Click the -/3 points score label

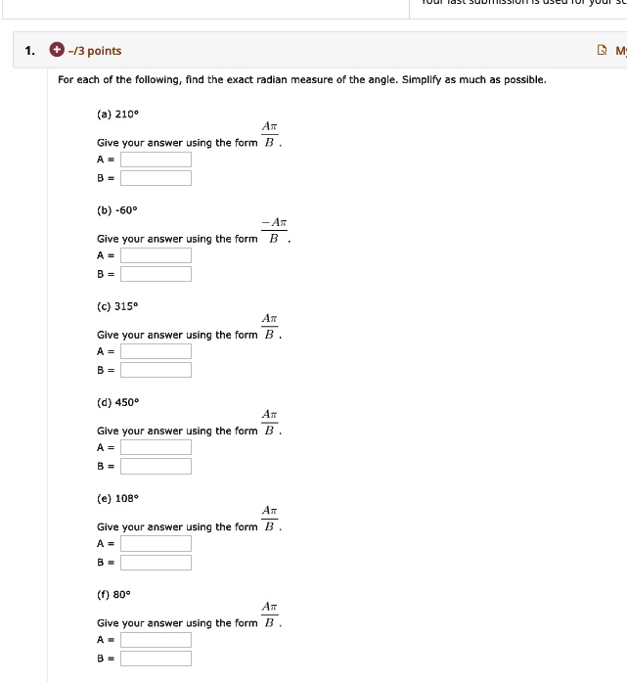95,51
